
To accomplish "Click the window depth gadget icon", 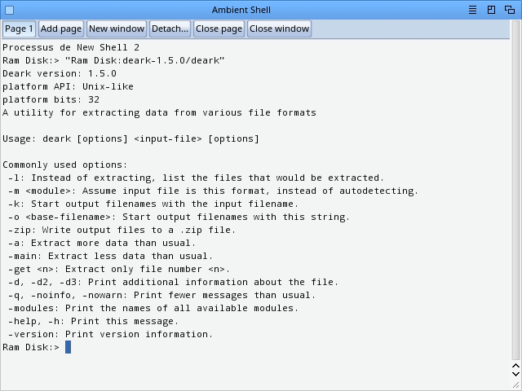I will (511, 10).
